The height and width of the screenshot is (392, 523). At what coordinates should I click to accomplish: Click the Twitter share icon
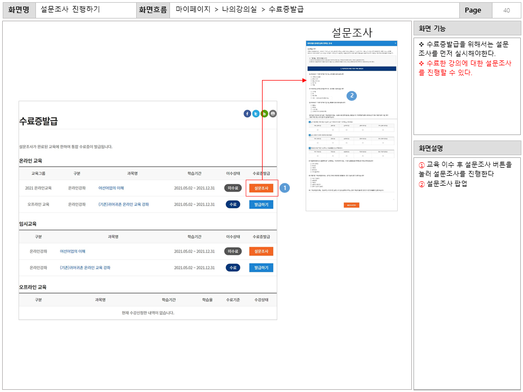tap(256, 114)
